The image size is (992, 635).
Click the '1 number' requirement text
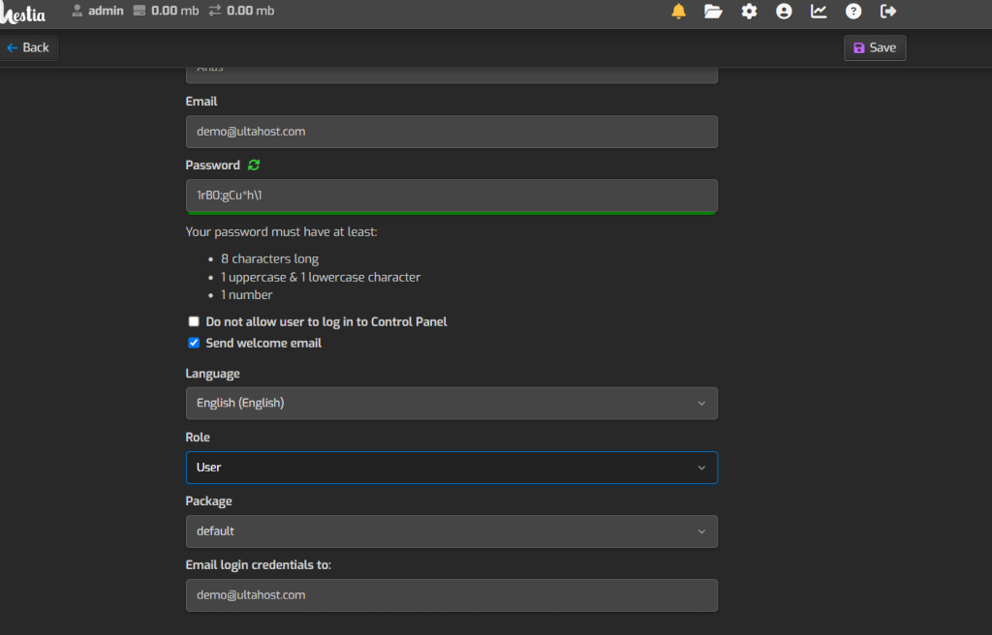pyautogui.click(x=247, y=294)
